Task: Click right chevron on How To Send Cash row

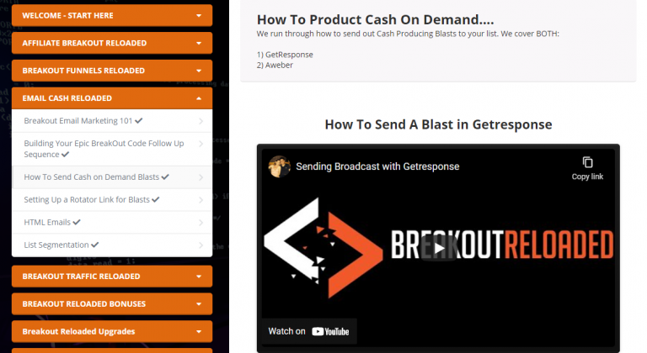Action: (201, 177)
